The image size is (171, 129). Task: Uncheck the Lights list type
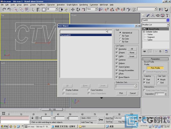[x=117, y=56]
